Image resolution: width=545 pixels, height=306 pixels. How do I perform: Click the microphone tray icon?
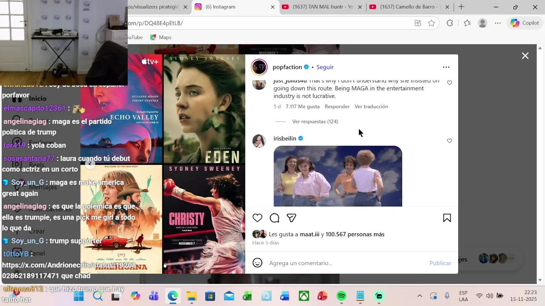point(447,296)
